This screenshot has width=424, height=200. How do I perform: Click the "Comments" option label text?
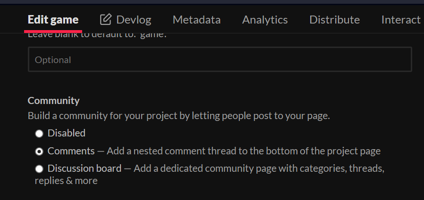[71, 151]
